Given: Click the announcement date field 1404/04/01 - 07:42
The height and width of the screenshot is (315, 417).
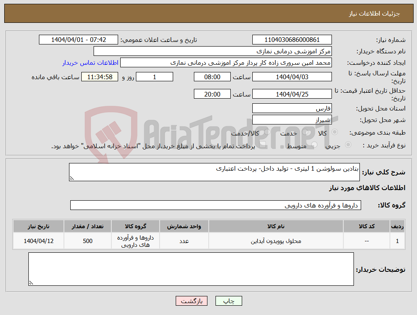Looking at the screenshot, I should [x=78, y=40].
